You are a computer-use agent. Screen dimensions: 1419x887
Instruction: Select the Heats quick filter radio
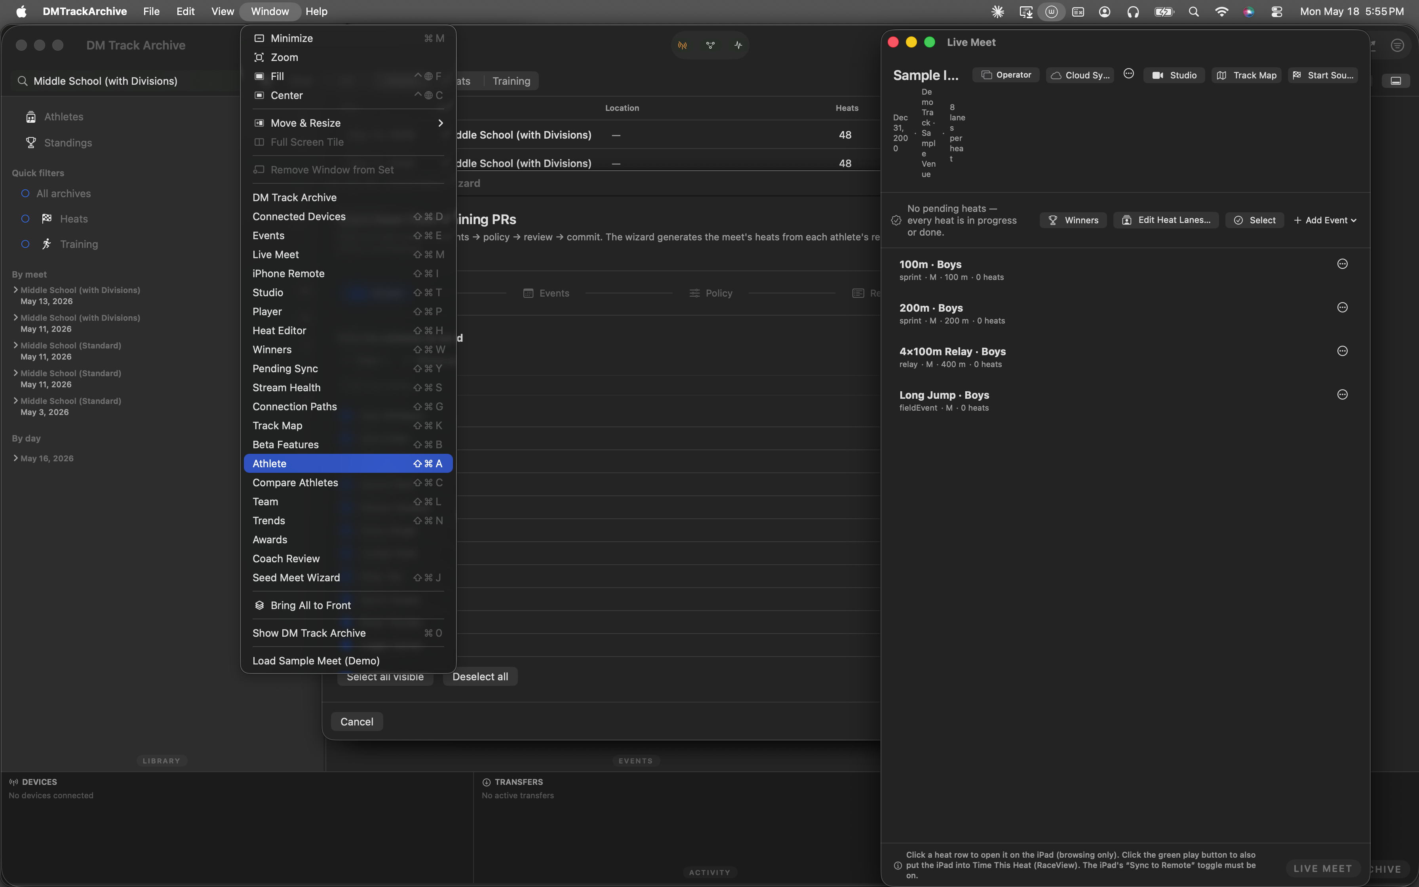(x=25, y=219)
